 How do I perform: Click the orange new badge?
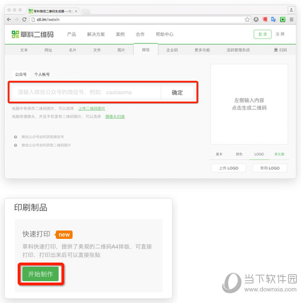[64, 235]
